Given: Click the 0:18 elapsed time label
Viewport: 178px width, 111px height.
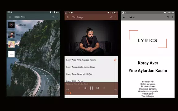Looking at the screenshot, I should pos(68,90).
